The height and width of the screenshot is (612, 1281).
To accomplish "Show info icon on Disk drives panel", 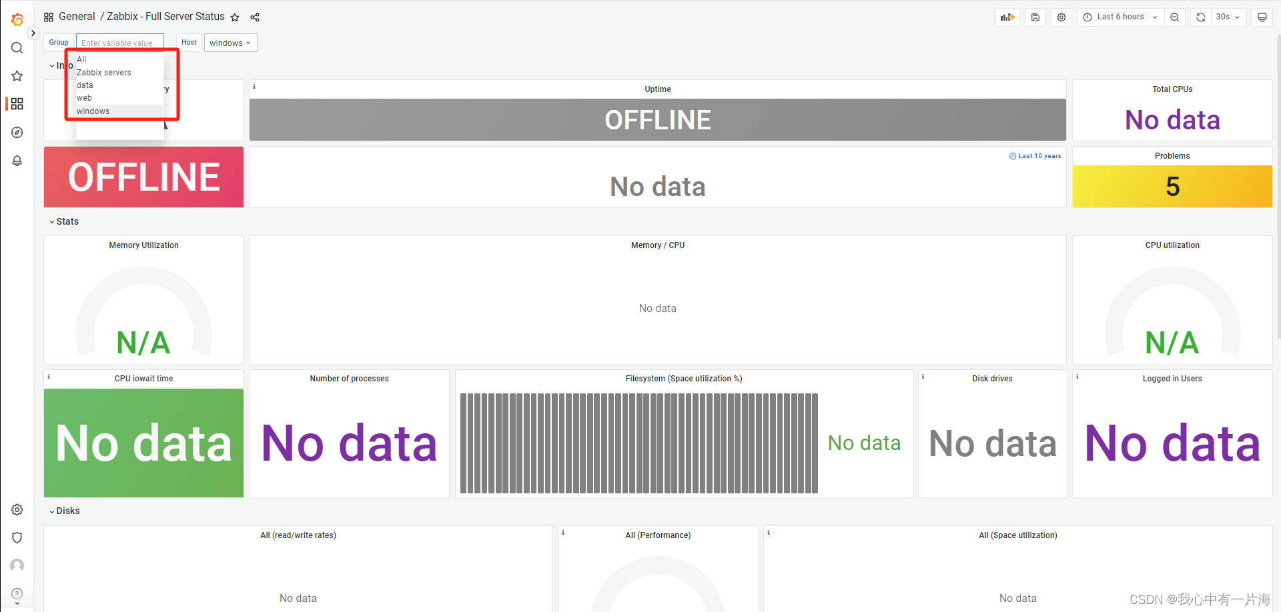I will (x=923, y=376).
